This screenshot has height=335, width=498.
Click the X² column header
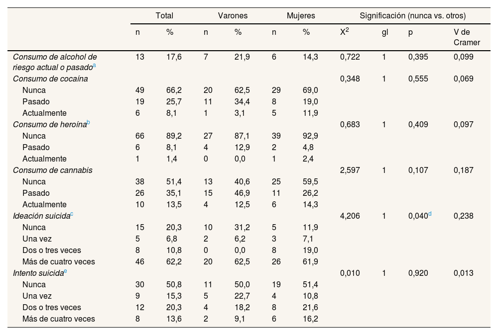344,32
